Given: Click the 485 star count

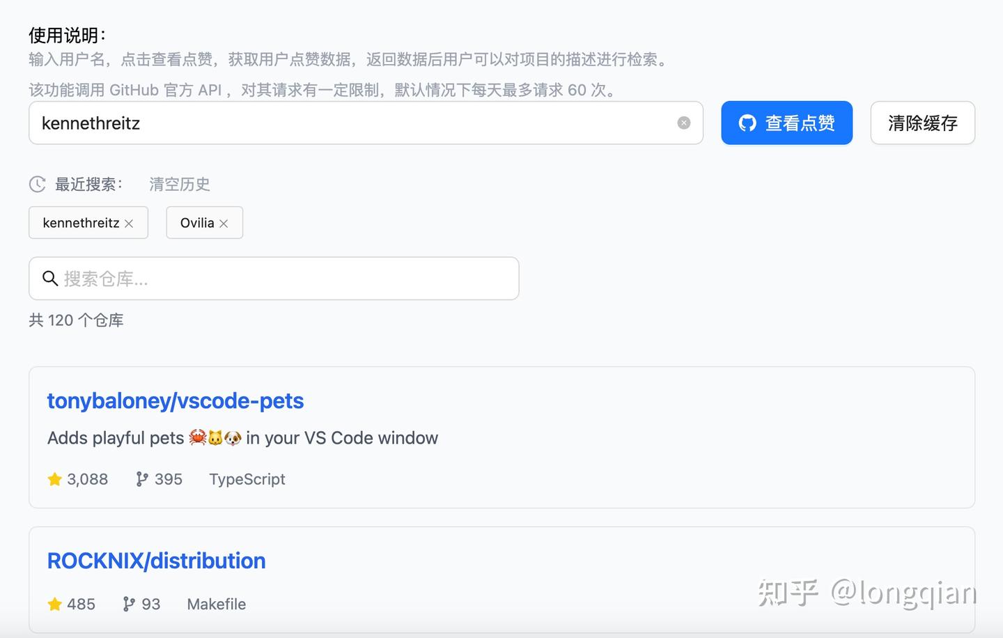Looking at the screenshot, I should click(x=81, y=604).
